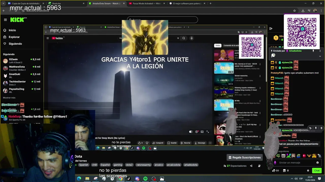Open a new browser tab
325x182 pixels.
210,4
